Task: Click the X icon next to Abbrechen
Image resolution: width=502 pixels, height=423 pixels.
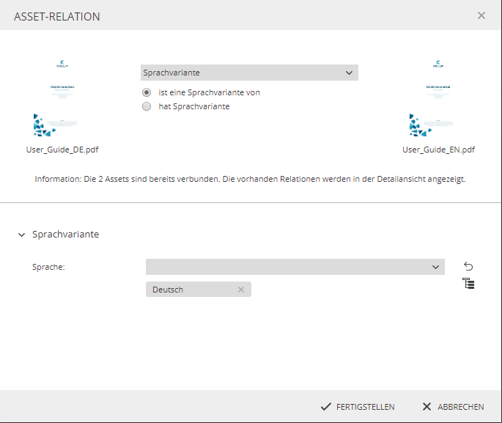Action: pyautogui.click(x=427, y=407)
